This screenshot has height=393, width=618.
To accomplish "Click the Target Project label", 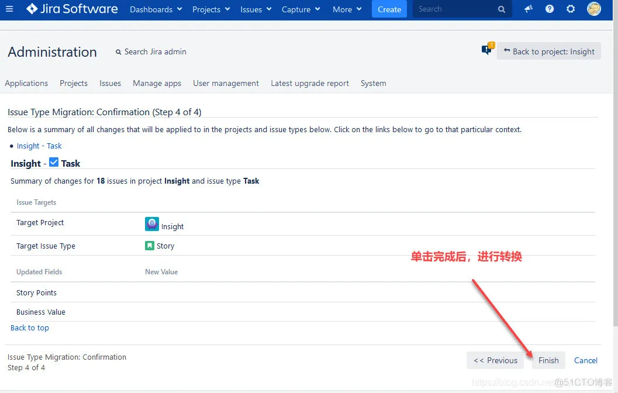I will coord(40,222).
